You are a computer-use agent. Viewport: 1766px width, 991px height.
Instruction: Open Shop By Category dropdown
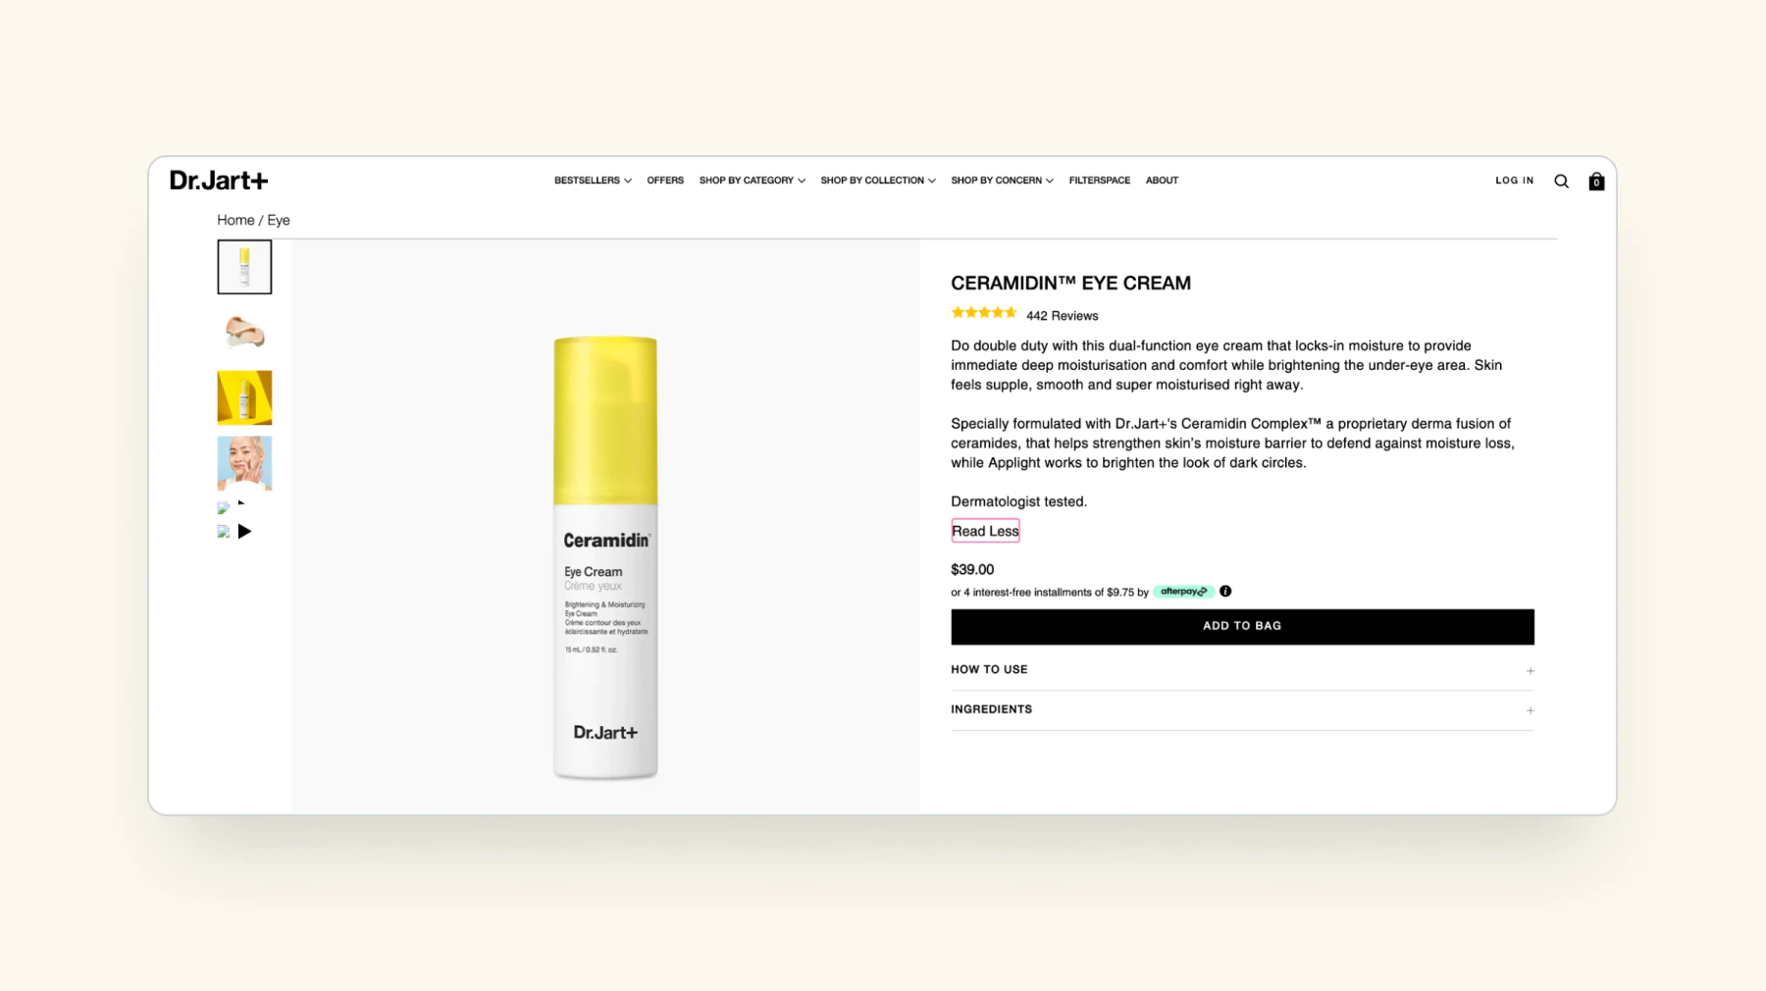click(753, 181)
